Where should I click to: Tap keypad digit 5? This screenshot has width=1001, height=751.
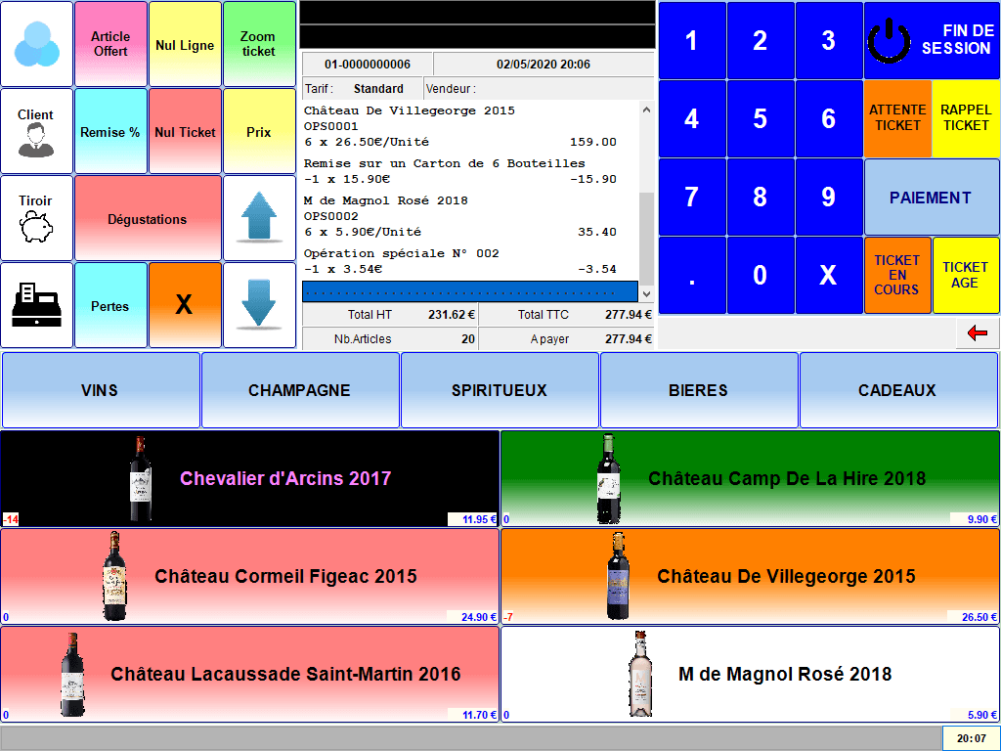click(761, 118)
